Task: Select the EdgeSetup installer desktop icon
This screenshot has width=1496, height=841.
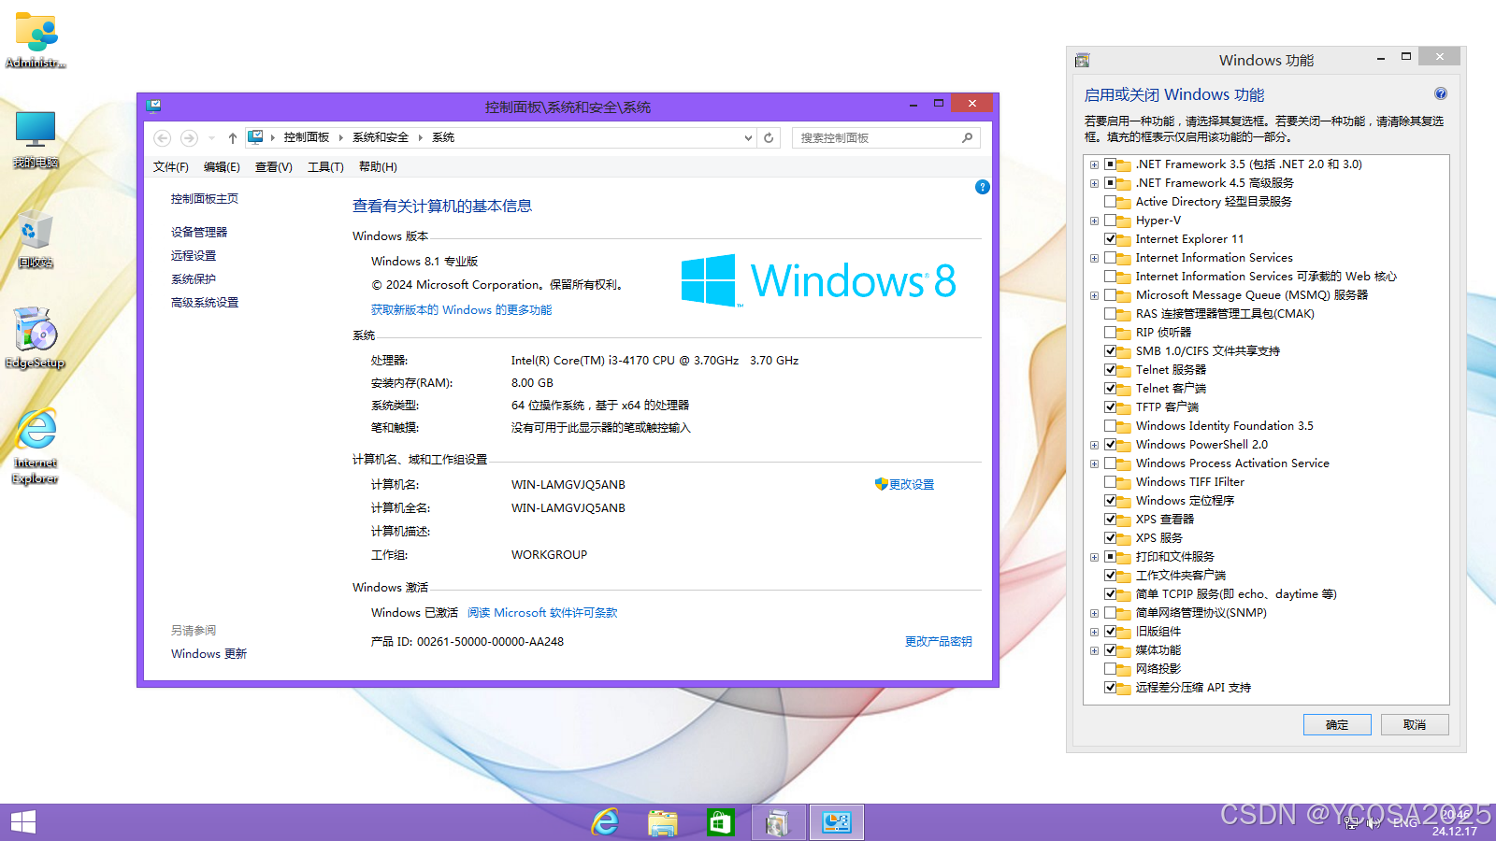Action: 36,330
